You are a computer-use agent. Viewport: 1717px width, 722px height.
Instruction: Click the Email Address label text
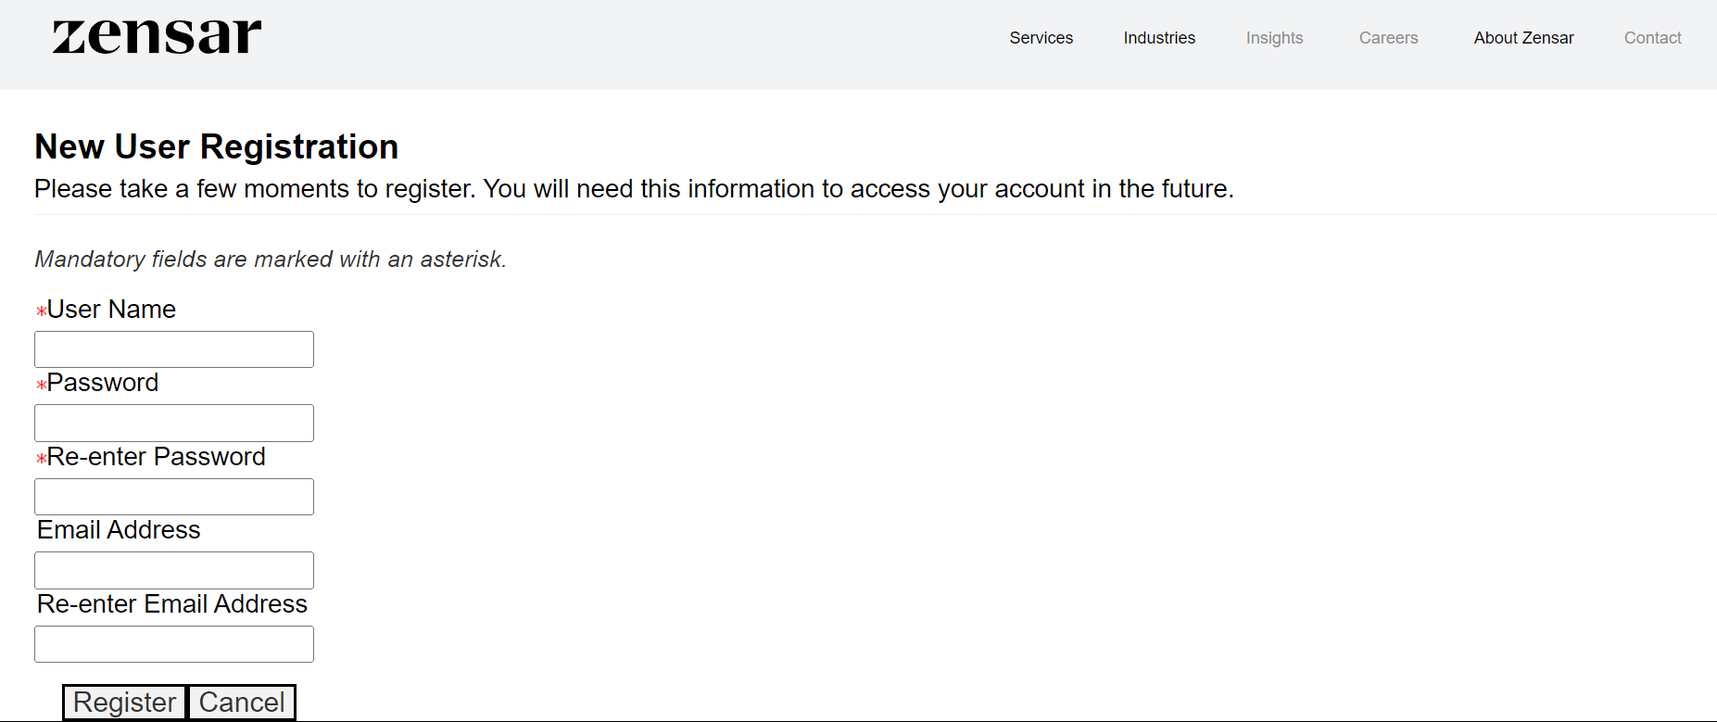pyautogui.click(x=119, y=530)
